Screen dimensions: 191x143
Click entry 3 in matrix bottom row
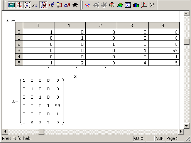(40, 122)
